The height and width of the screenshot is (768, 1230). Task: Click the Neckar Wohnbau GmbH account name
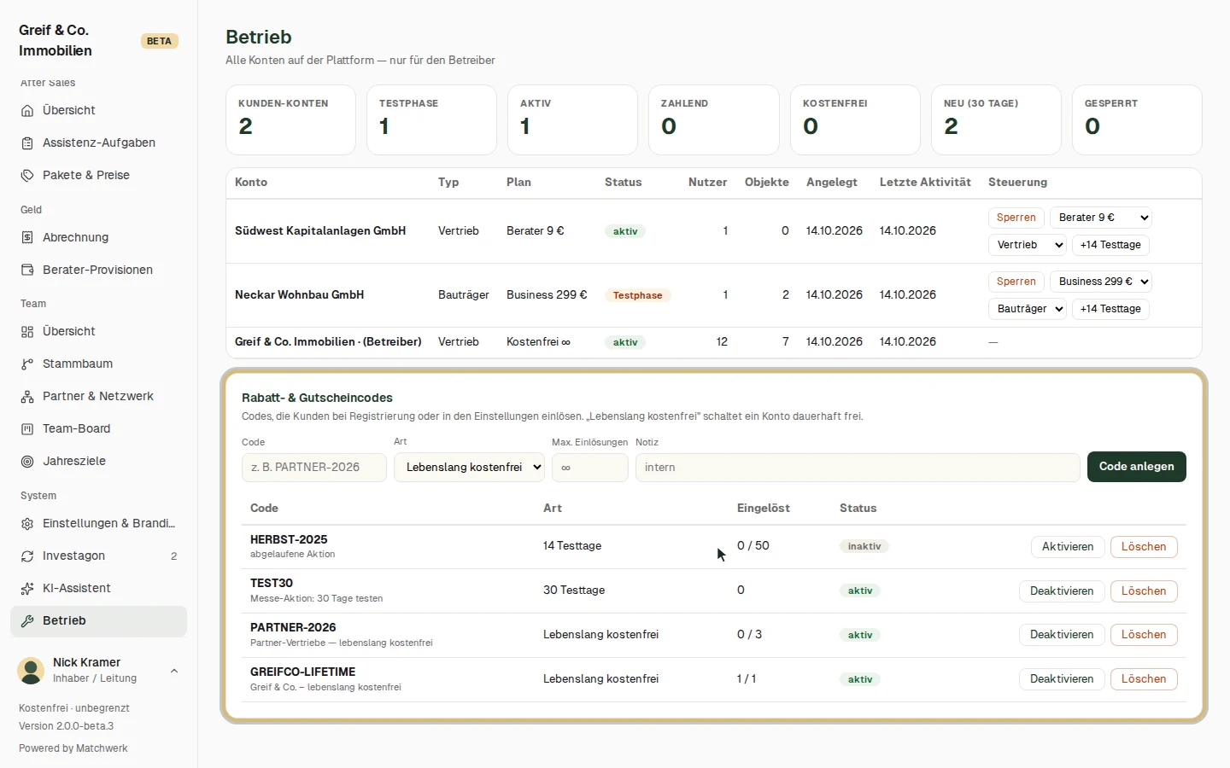pos(300,295)
